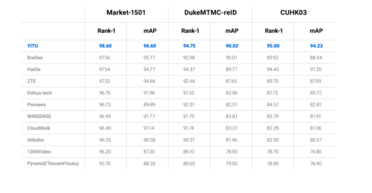372x193 pixels.
Task: Click the CloudWalk row name
Action: [39, 128]
